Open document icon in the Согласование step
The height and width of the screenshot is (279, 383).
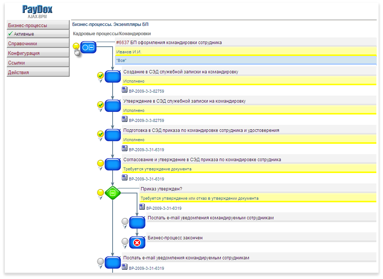124,177
